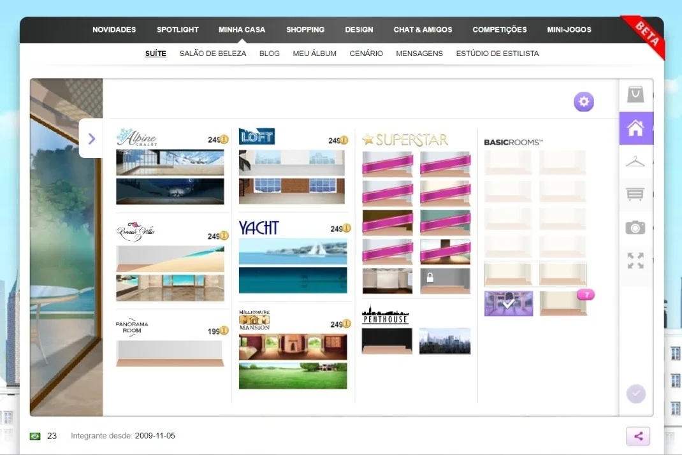
Task: Click the Superstar star logo
Action: click(x=405, y=140)
